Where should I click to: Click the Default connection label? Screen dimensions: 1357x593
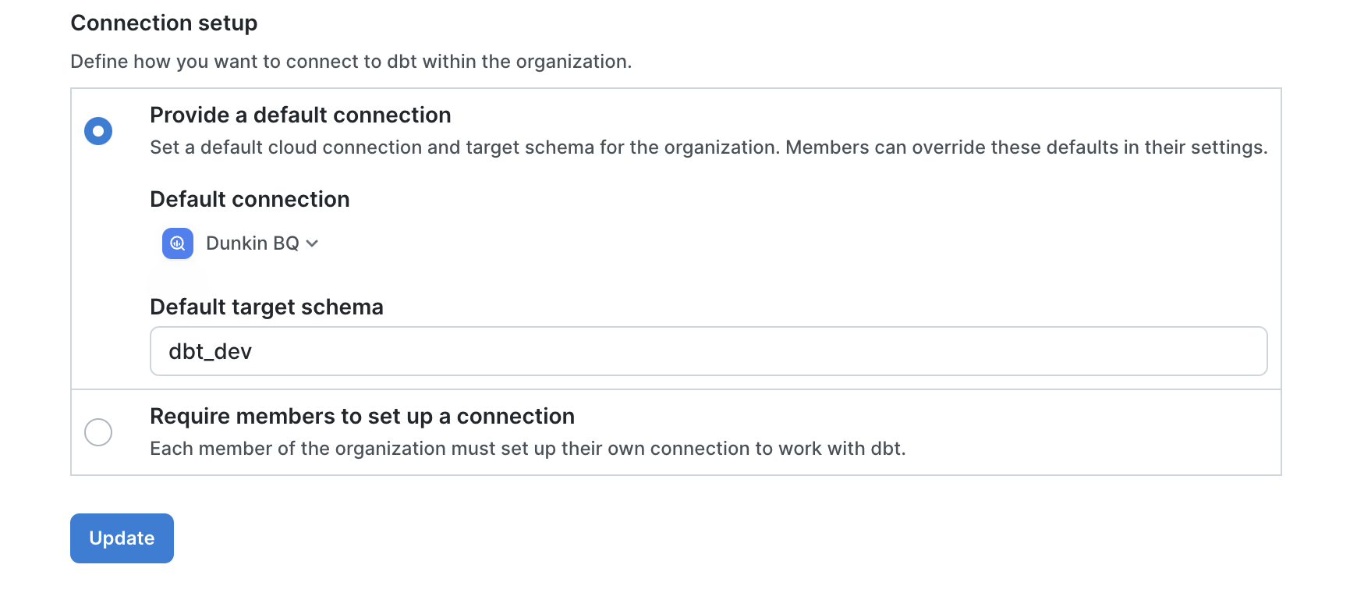(x=250, y=200)
